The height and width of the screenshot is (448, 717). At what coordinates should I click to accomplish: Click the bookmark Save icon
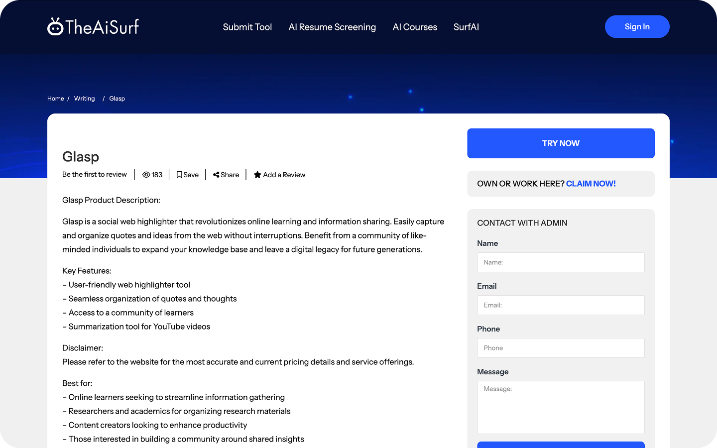179,175
